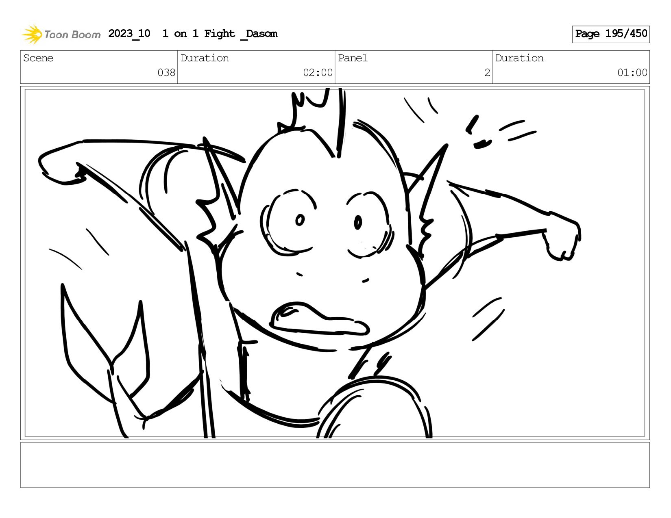Click the storyboard panel drawing
The width and height of the screenshot is (671, 518).
coord(335,263)
